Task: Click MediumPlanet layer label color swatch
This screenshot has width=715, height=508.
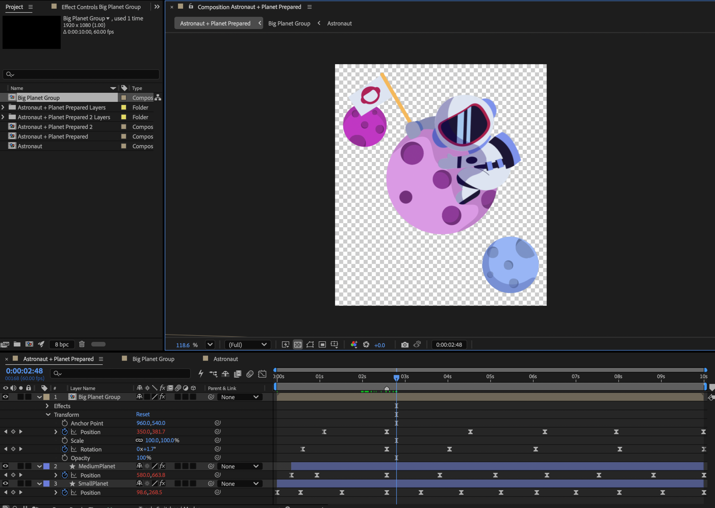Action: [x=46, y=466]
